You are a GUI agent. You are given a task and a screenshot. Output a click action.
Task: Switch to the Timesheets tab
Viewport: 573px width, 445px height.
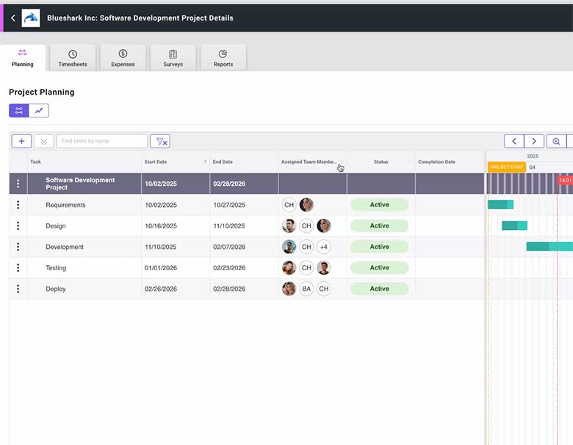(x=73, y=58)
